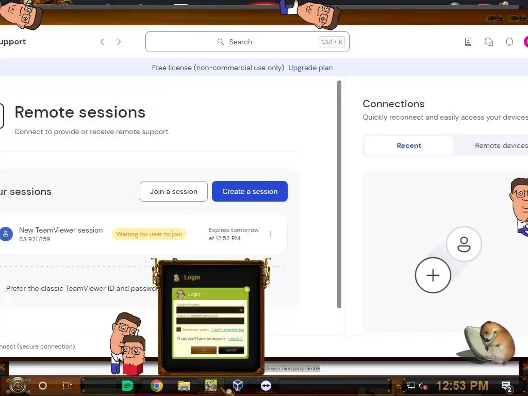Click the Prefer the classic TeamViewer ID text

(x=82, y=288)
